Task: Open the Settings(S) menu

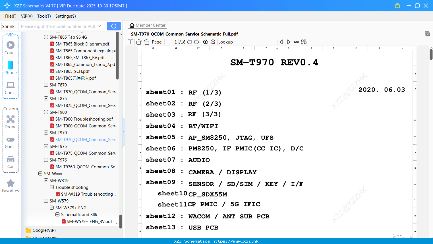Action: (66, 16)
